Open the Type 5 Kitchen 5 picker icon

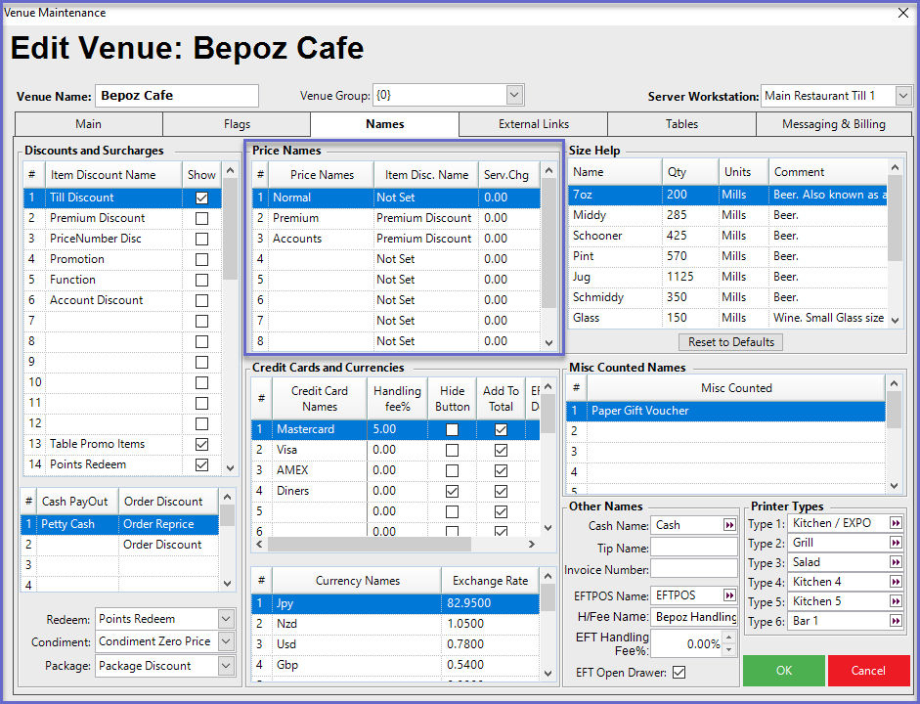coord(896,601)
